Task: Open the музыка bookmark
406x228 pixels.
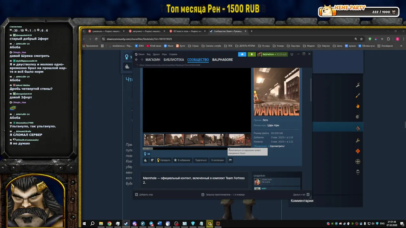Action: pyautogui.click(x=350, y=46)
